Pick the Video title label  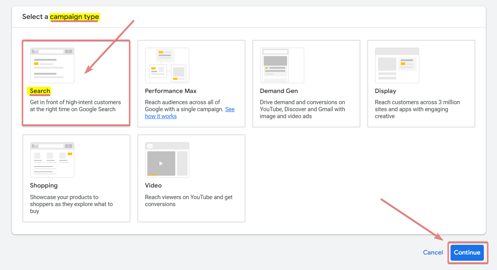(153, 186)
